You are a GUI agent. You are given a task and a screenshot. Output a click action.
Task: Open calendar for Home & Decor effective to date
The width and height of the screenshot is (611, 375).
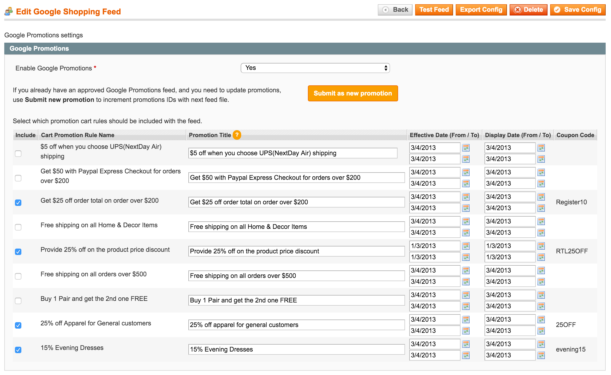point(466,233)
